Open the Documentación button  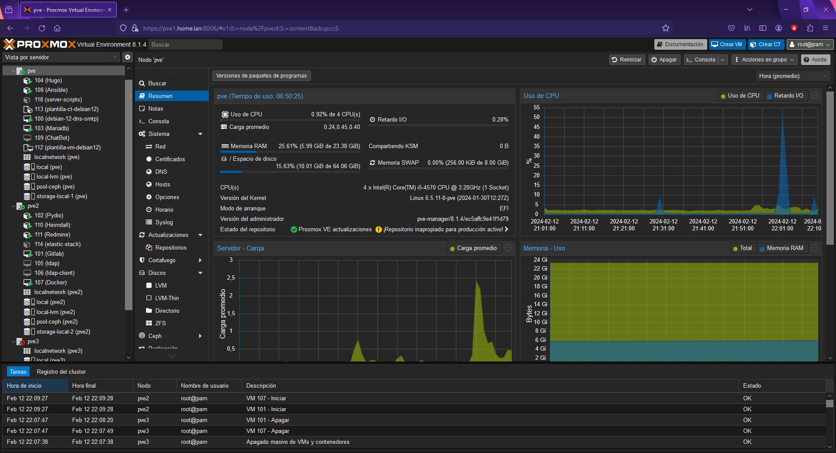point(680,44)
